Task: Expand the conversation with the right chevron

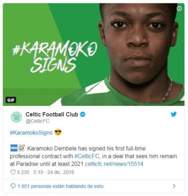Action: tap(174, 186)
